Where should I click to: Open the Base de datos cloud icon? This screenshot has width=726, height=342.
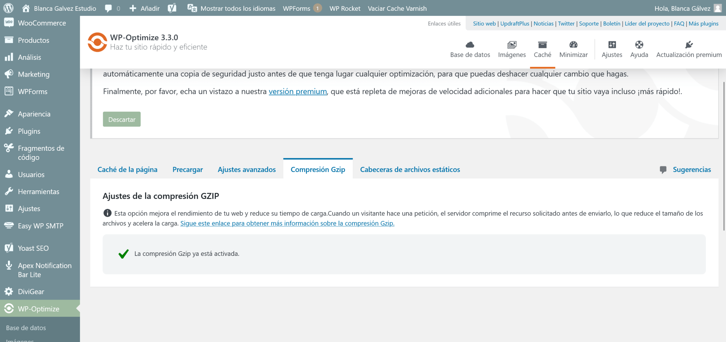(x=470, y=45)
